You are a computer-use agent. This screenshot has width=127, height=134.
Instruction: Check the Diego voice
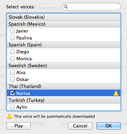point(12,52)
